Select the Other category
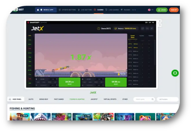 [125, 99]
